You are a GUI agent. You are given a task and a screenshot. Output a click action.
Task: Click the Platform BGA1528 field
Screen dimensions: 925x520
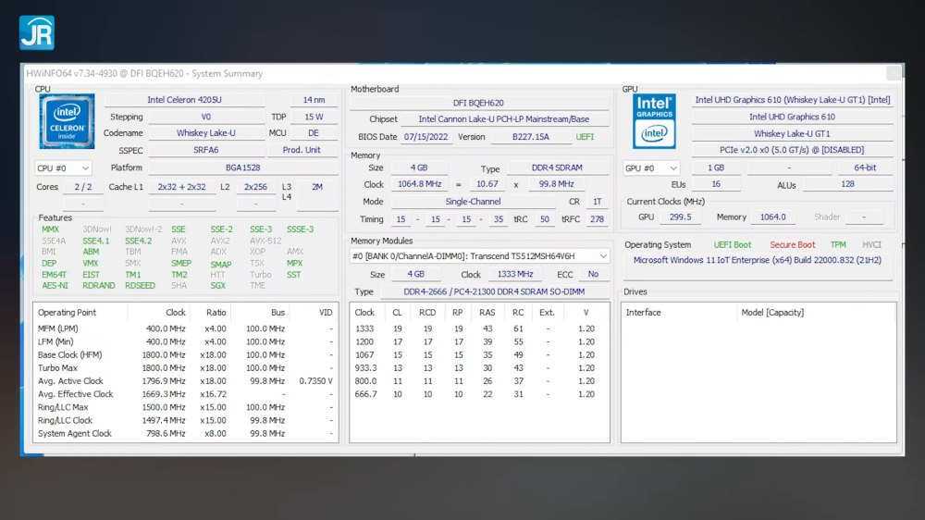coord(243,167)
